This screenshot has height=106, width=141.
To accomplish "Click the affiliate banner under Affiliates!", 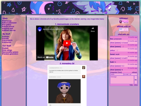I will pos(124,22).
